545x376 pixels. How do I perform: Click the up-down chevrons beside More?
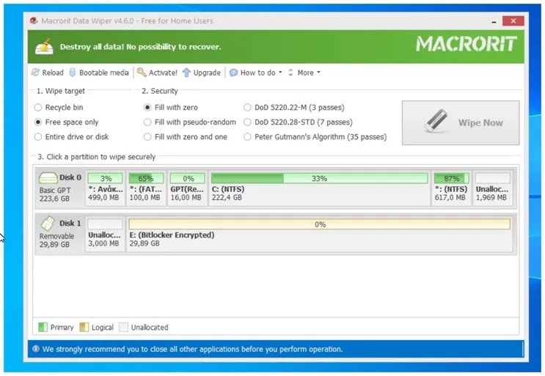point(290,73)
